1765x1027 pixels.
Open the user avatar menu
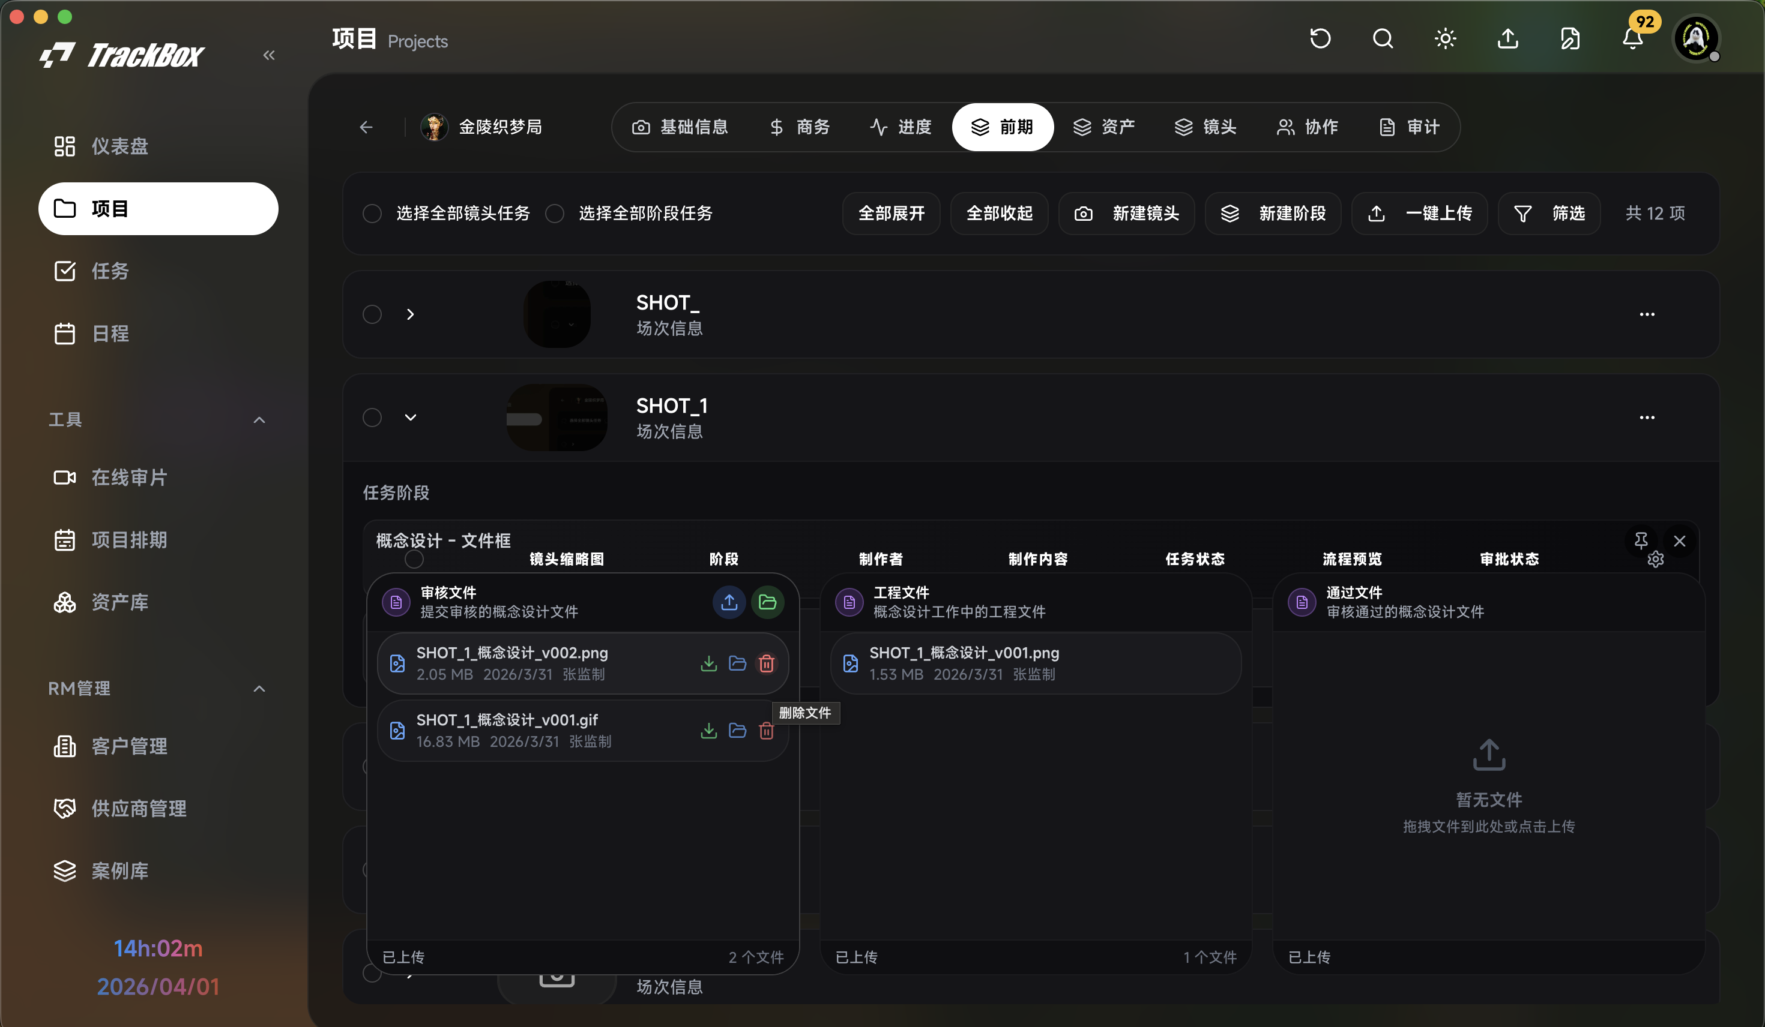1695,38
